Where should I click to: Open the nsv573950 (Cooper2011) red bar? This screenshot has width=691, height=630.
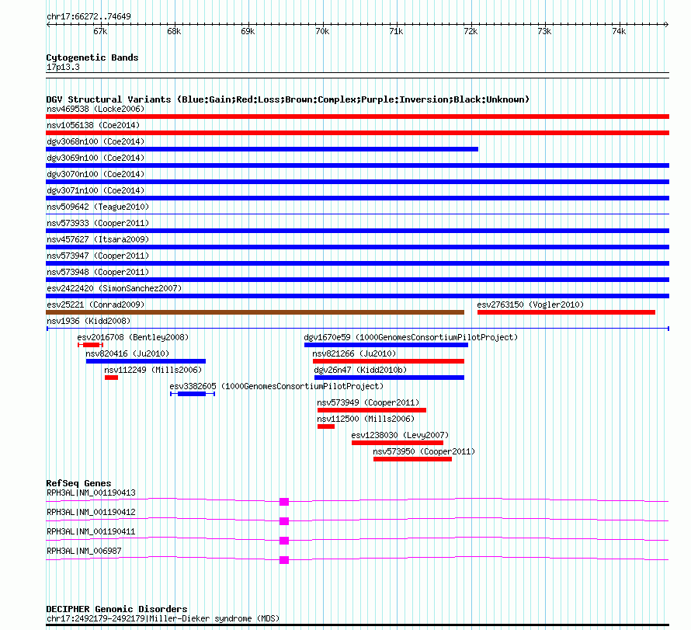click(x=412, y=459)
